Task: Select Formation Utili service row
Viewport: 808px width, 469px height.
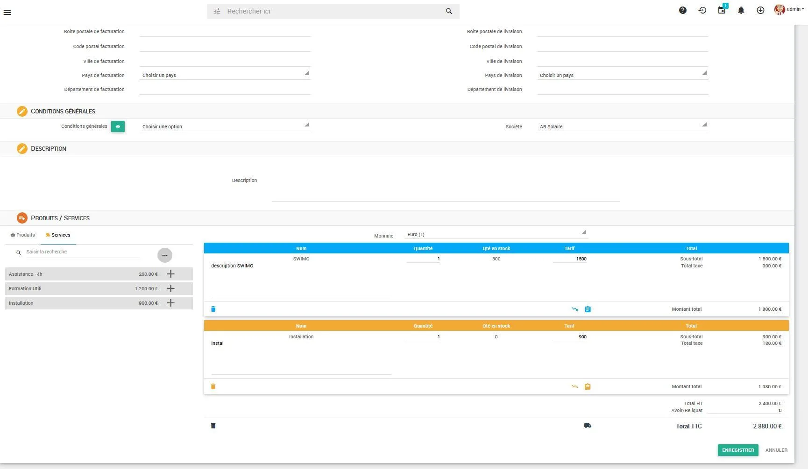Action: (99, 288)
